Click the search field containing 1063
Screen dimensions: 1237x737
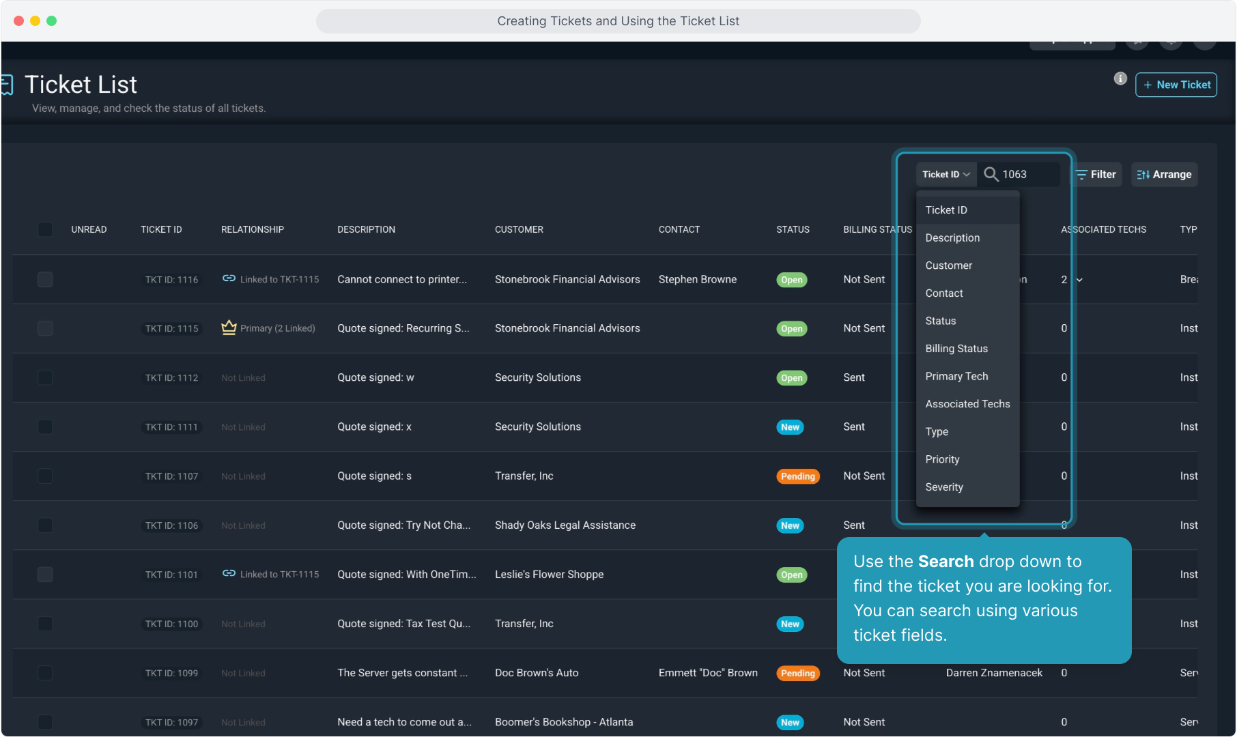click(x=1027, y=175)
